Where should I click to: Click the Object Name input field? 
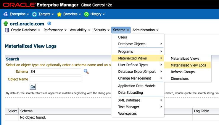[55, 79]
